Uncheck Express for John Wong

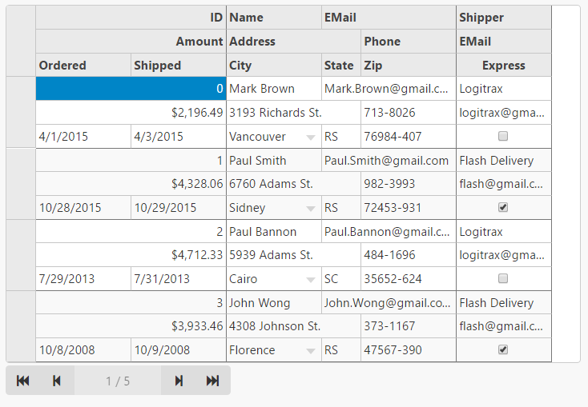(503, 350)
